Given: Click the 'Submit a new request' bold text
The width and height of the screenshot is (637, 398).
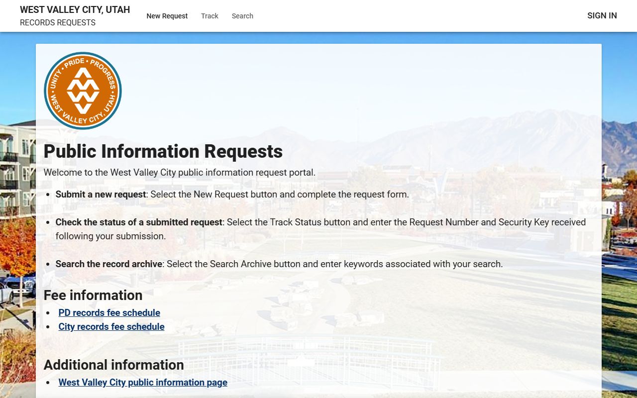Looking at the screenshot, I should click(x=101, y=194).
